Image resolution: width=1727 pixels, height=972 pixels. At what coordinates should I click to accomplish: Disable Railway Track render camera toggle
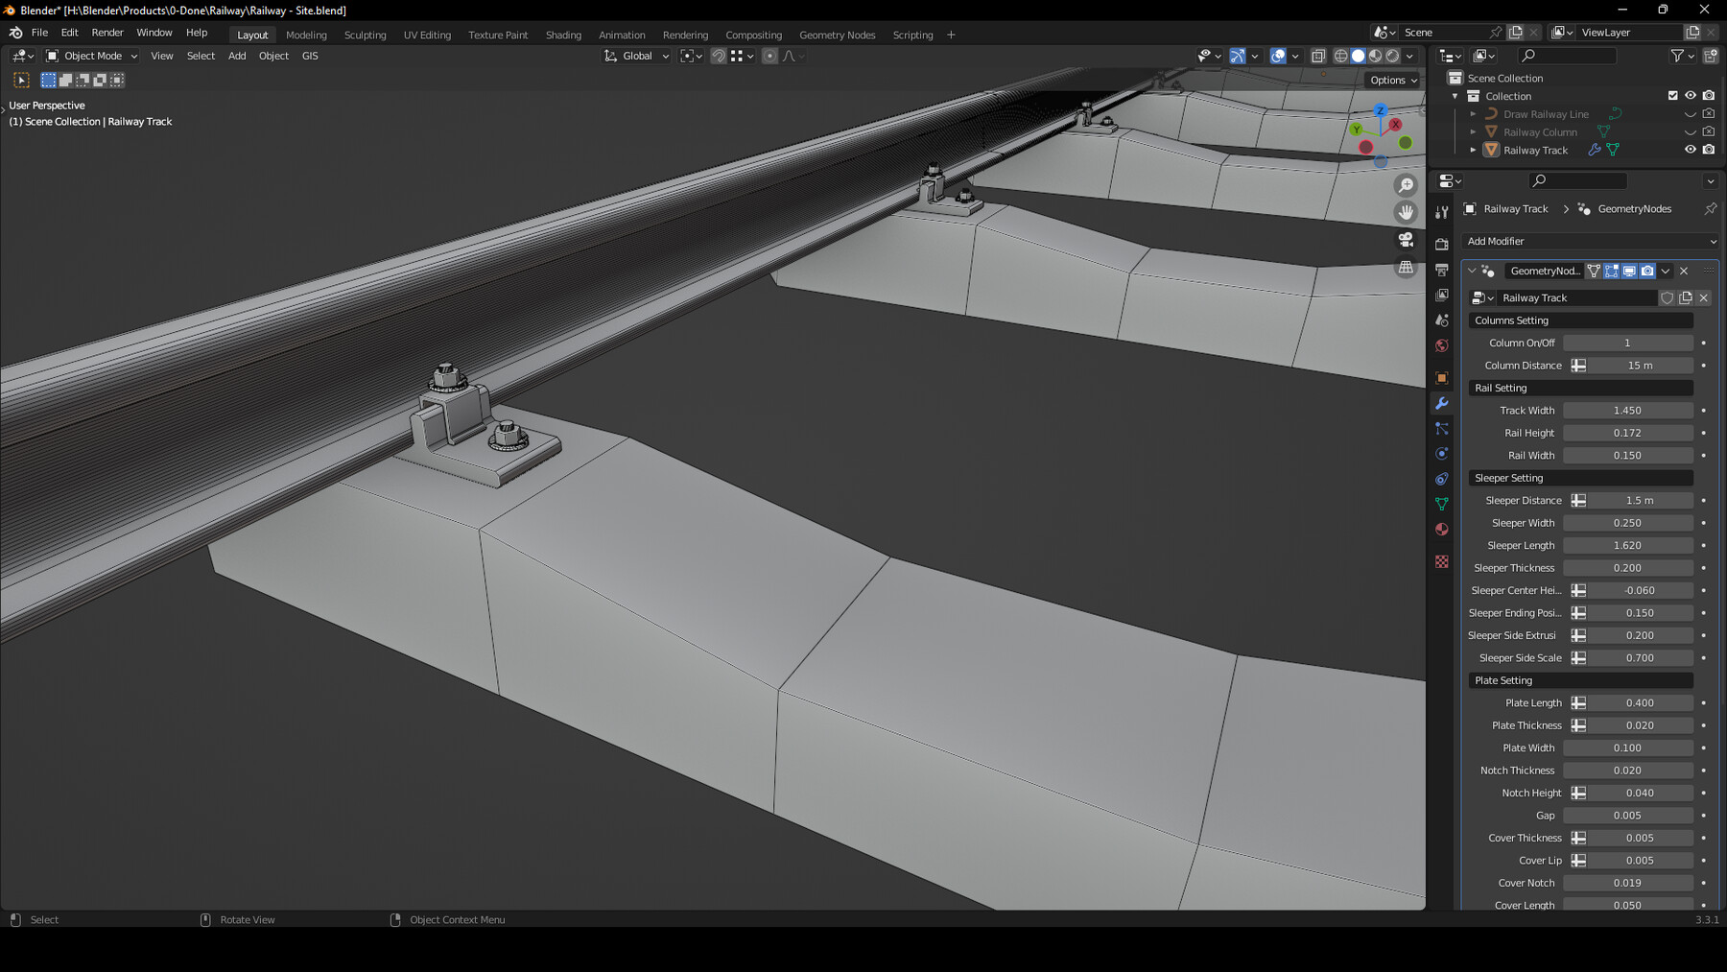pyautogui.click(x=1709, y=150)
